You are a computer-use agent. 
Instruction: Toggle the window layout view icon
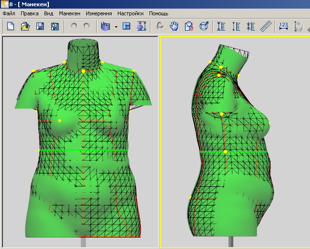tap(126, 26)
